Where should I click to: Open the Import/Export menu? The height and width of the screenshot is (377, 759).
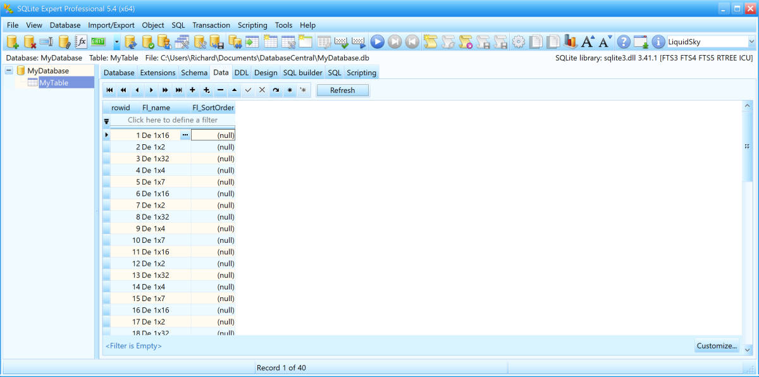click(x=111, y=25)
